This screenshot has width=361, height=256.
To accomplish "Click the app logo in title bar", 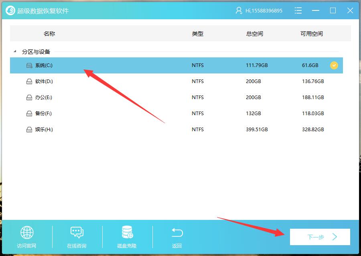I will coord(10,10).
